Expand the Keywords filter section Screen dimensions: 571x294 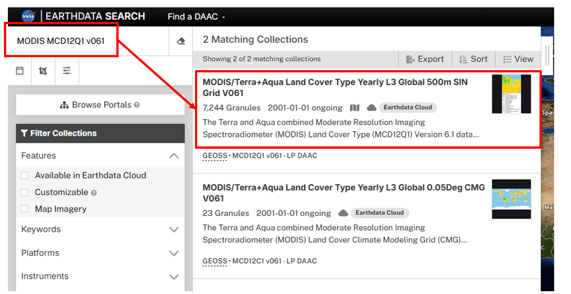(x=174, y=229)
